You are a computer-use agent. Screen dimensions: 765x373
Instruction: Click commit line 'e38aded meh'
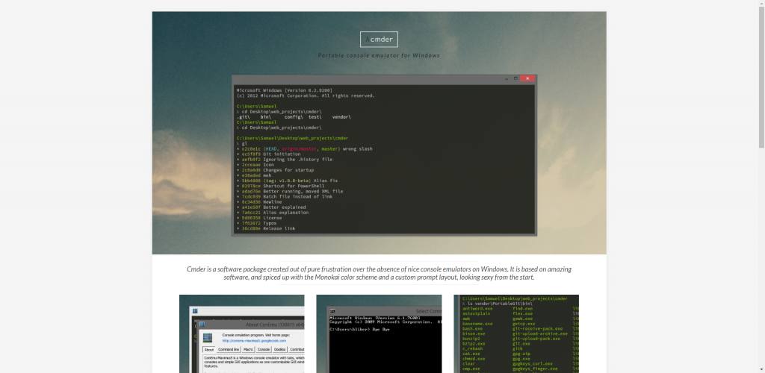254,175
